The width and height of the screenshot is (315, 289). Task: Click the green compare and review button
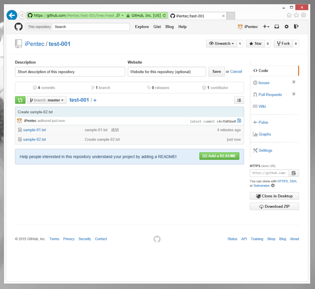tap(20, 100)
